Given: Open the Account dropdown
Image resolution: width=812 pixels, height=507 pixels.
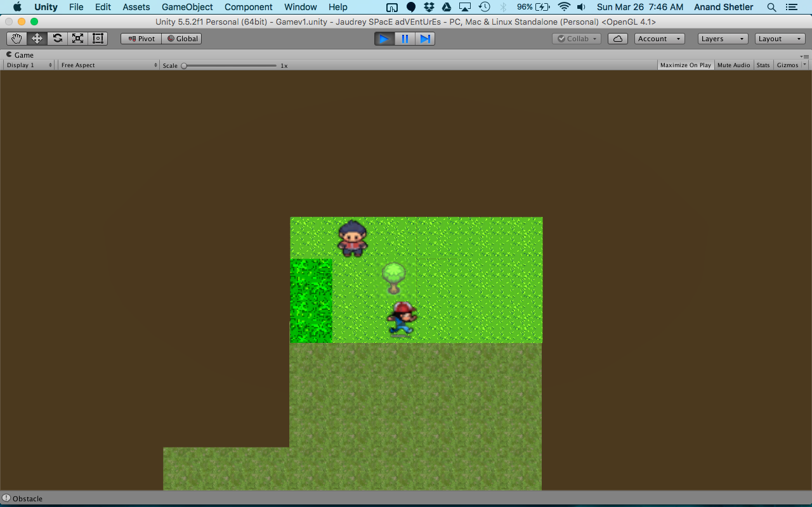Looking at the screenshot, I should 660,39.
